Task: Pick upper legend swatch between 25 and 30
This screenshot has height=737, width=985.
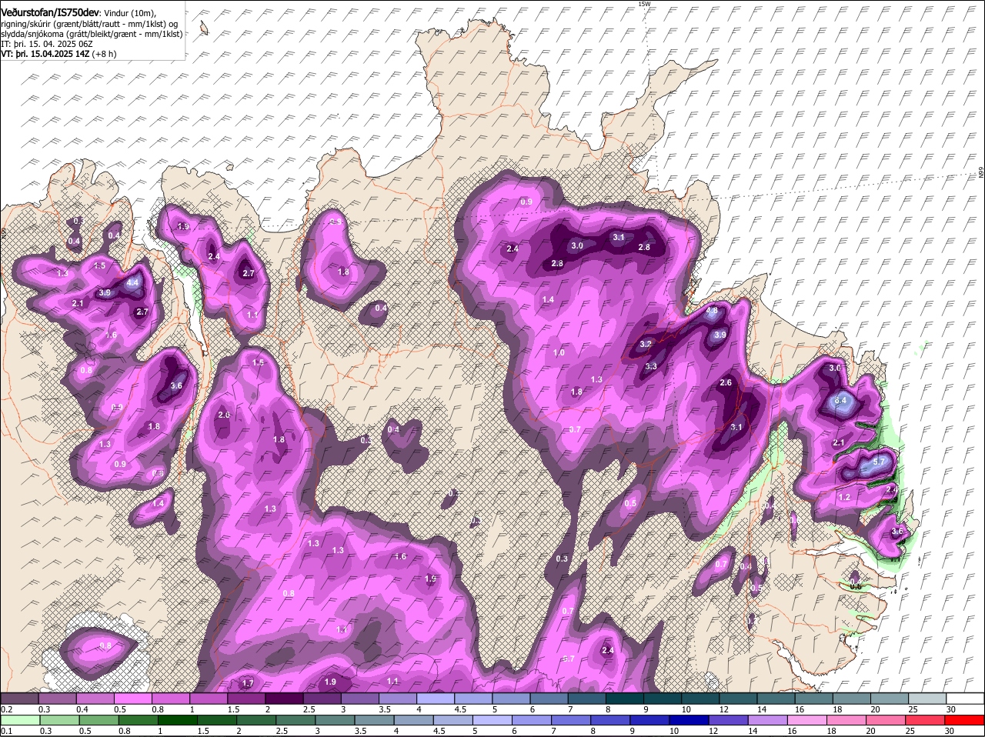Action: 927,698
